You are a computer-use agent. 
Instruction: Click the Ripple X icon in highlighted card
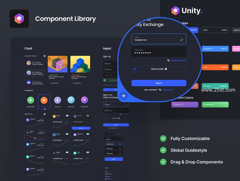(28, 132)
